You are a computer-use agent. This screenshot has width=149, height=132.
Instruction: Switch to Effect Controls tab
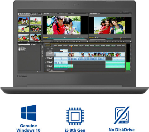point(55,13)
